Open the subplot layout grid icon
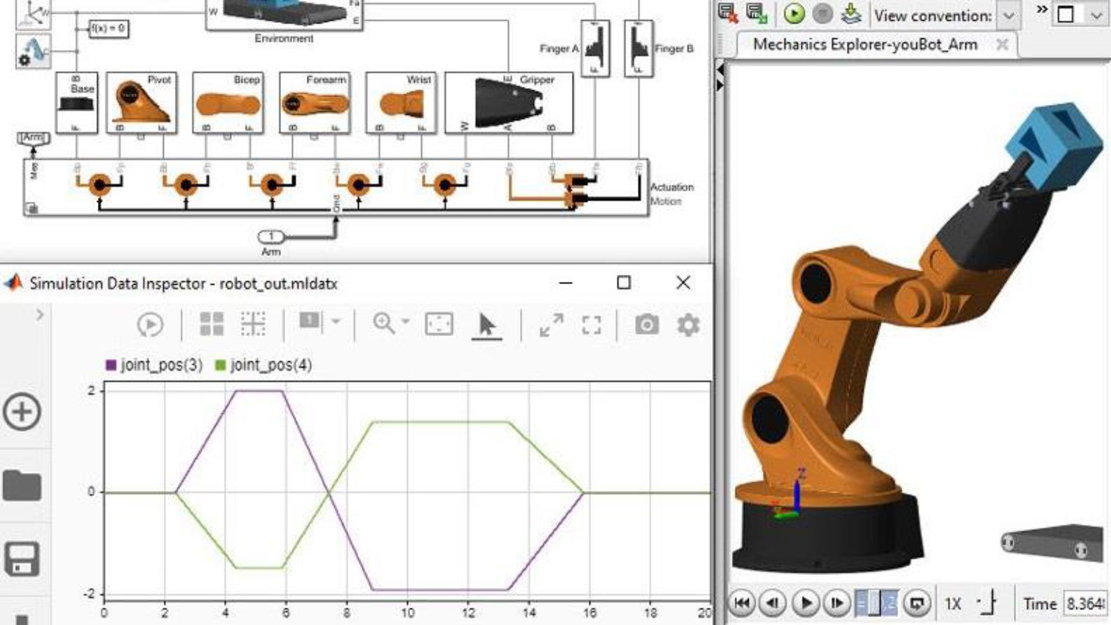This screenshot has height=625, width=1111. point(211,324)
